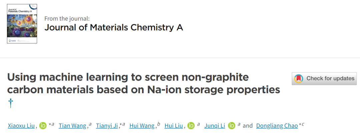Click the Journal of Materials Chemistry A cover thumbnail
Image resolution: width=360 pixels, height=133 pixels.
22,24
